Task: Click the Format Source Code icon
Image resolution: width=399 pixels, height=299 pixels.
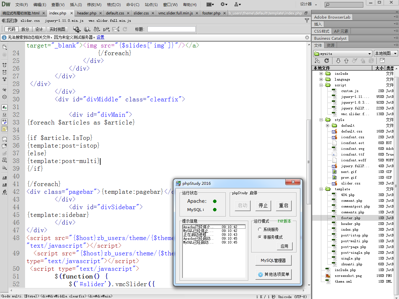Action: pos(4,192)
